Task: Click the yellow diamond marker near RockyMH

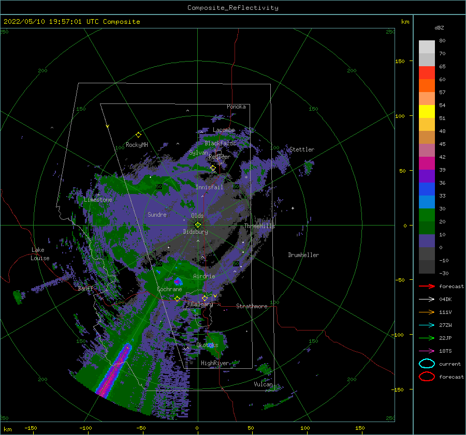Action: click(x=138, y=135)
